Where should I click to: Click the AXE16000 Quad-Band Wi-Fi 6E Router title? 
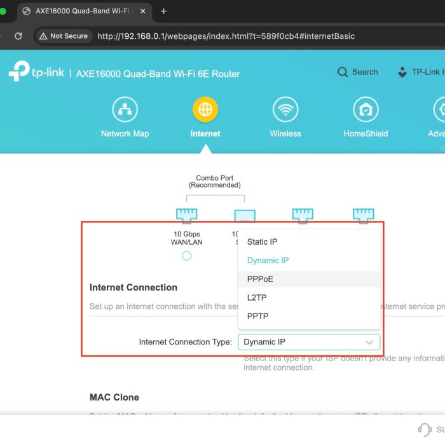tap(158, 74)
